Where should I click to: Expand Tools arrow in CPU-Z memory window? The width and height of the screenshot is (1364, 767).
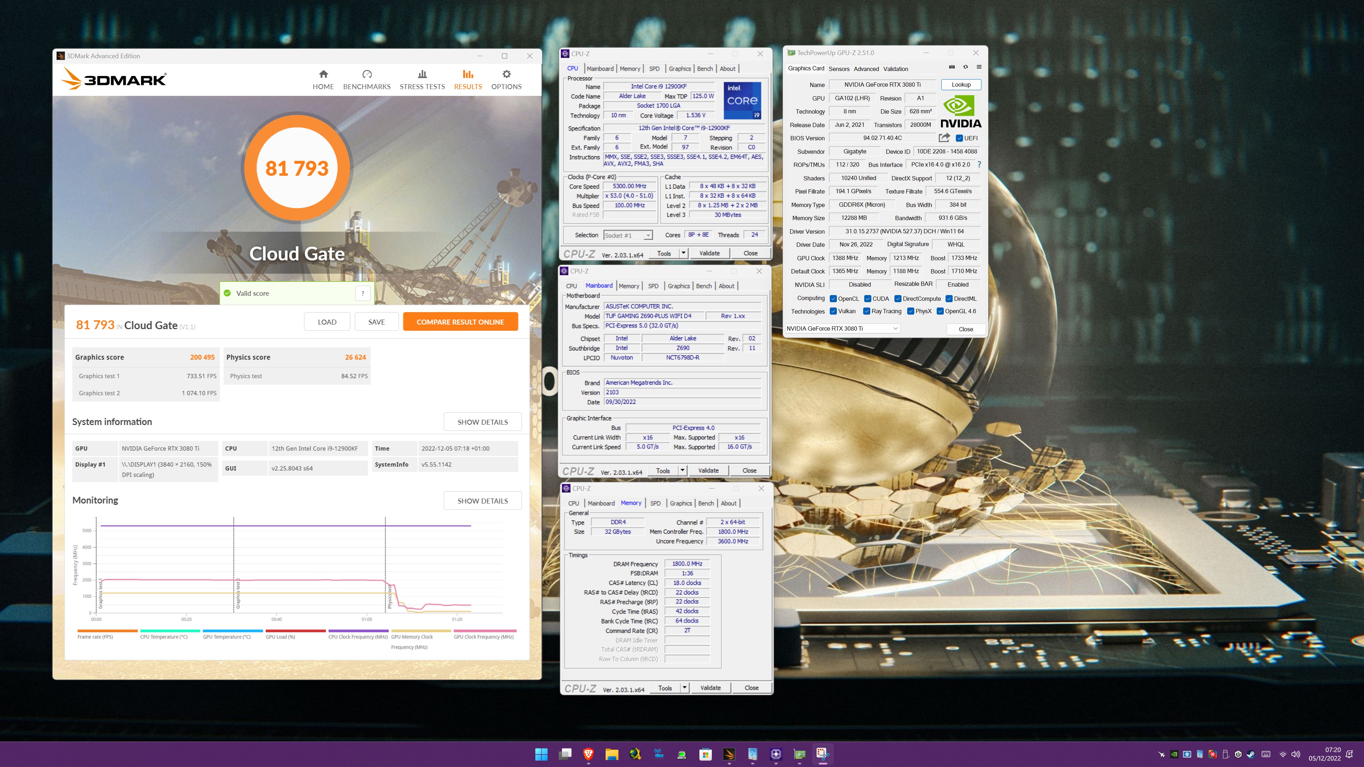(x=684, y=687)
